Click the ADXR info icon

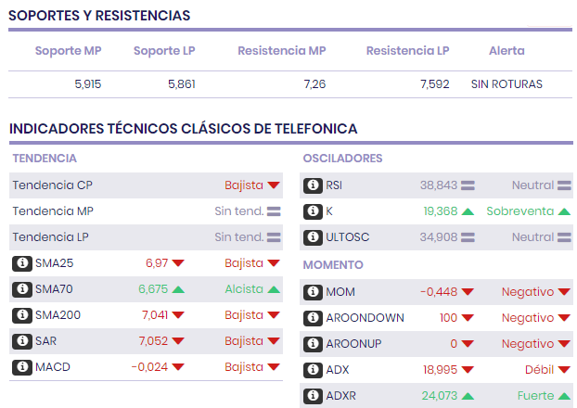(314, 396)
